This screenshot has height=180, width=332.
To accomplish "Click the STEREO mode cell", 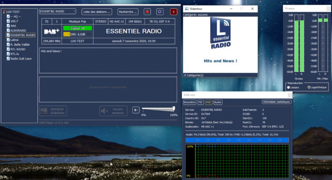I will 101,21.
